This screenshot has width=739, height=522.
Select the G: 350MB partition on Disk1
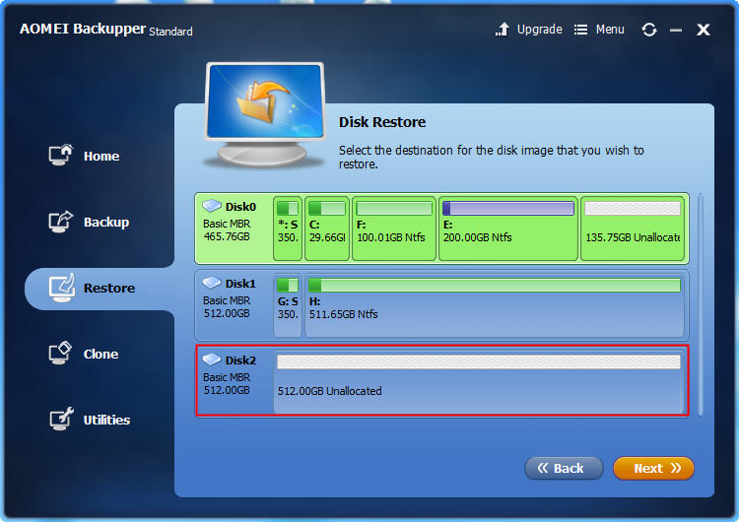pos(288,305)
